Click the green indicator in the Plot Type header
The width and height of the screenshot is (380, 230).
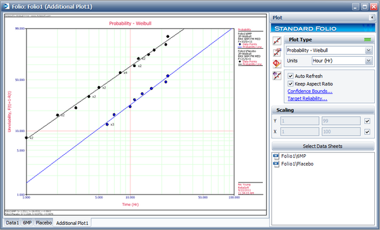pos(367,40)
